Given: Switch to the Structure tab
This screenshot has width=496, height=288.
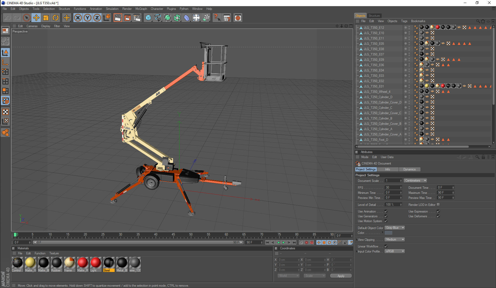Looking at the screenshot, I should point(374,16).
